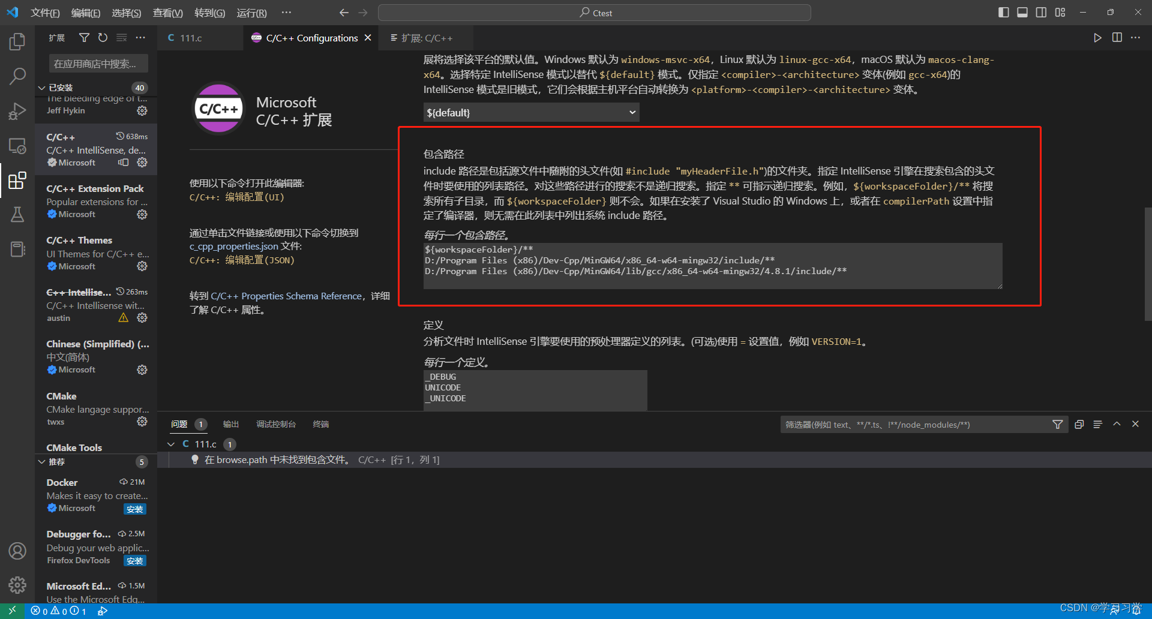Click warning icon on C++ Intellisense extension
Viewport: 1152px width, 619px height.
123,318
